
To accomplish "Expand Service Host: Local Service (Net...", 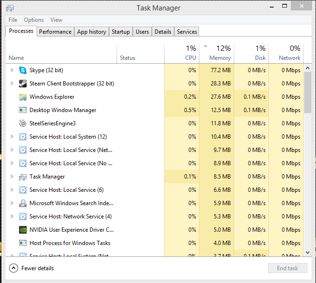I will (x=12, y=150).
